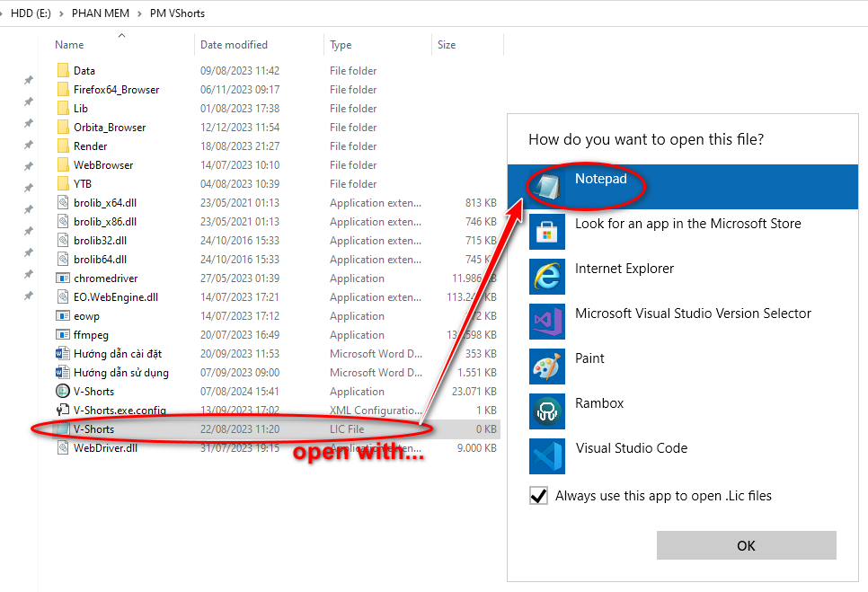Click the 'Paint' label
The image size is (868, 592).
pyautogui.click(x=589, y=358)
